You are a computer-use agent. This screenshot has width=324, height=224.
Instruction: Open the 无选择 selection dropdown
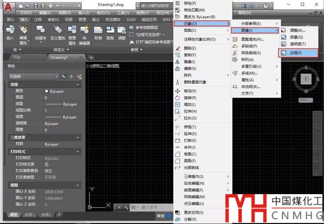[x=33, y=77]
